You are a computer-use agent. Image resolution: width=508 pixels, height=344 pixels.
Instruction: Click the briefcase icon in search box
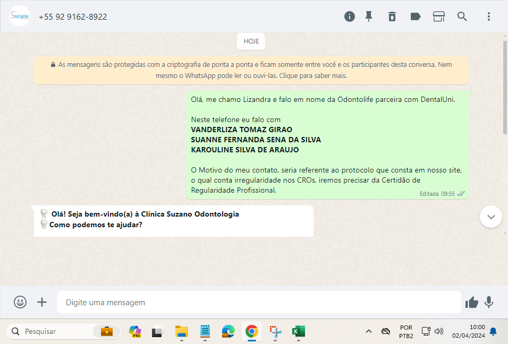[107, 331]
